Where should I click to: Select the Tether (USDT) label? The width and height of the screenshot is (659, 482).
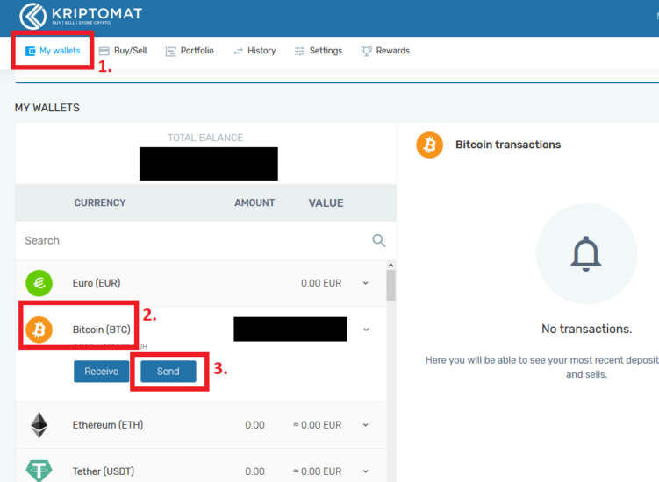pos(104,471)
